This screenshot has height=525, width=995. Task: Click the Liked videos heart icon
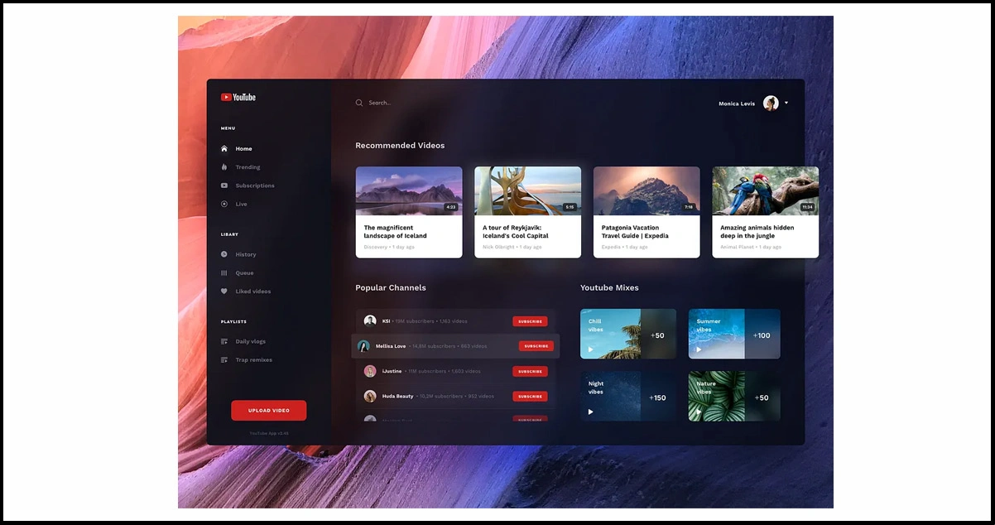point(224,291)
